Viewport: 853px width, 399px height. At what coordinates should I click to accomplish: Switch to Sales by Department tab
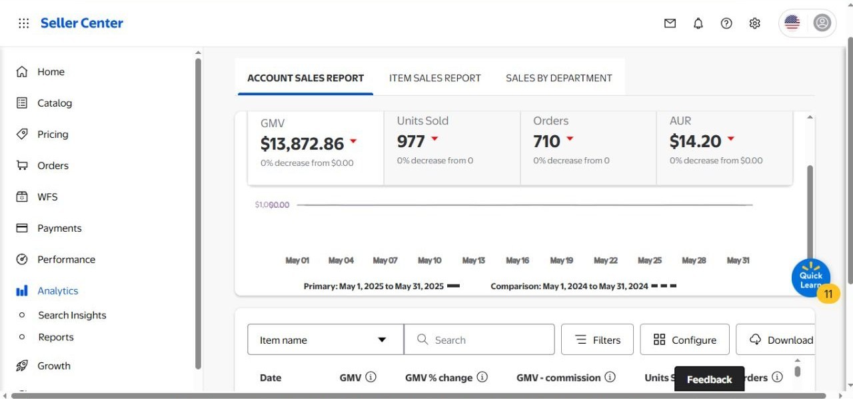click(x=559, y=78)
